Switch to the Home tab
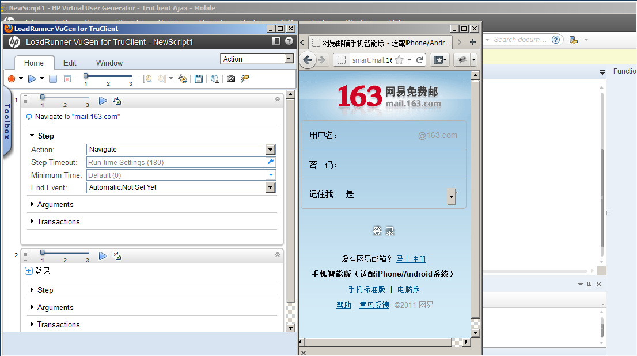637x356 pixels. click(34, 63)
